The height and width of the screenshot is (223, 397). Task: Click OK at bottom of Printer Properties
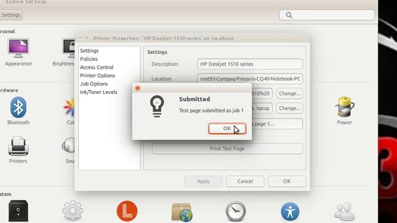click(287, 181)
